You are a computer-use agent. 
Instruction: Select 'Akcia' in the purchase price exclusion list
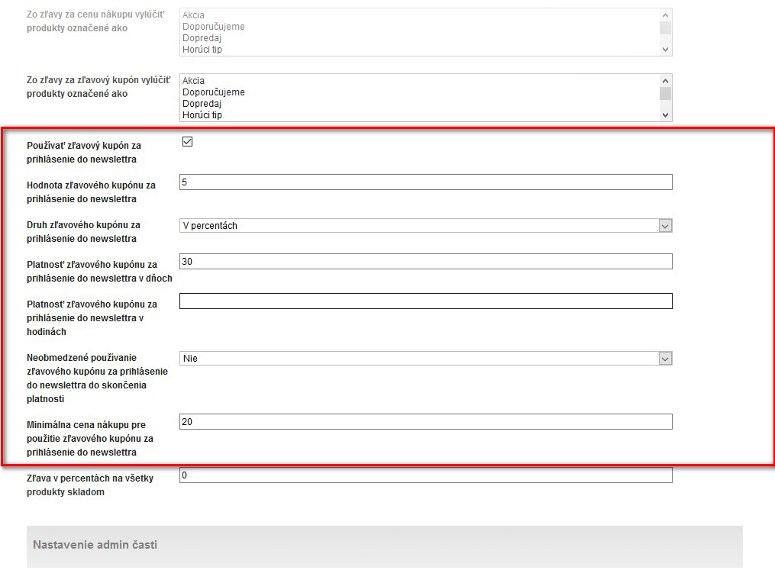[x=194, y=15]
